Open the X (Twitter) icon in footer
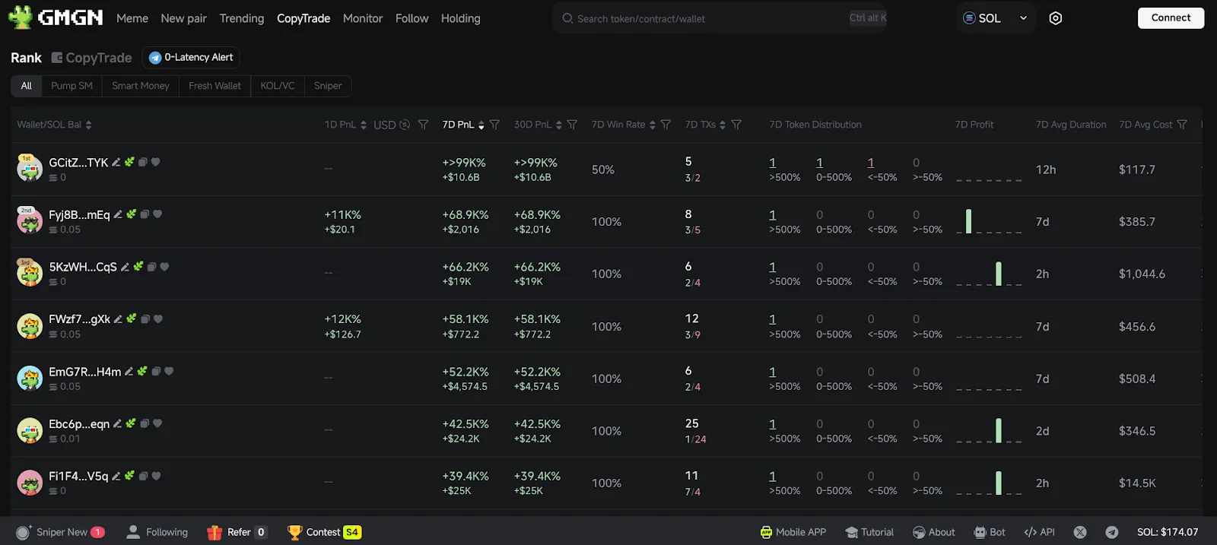This screenshot has width=1217, height=545. [1080, 532]
